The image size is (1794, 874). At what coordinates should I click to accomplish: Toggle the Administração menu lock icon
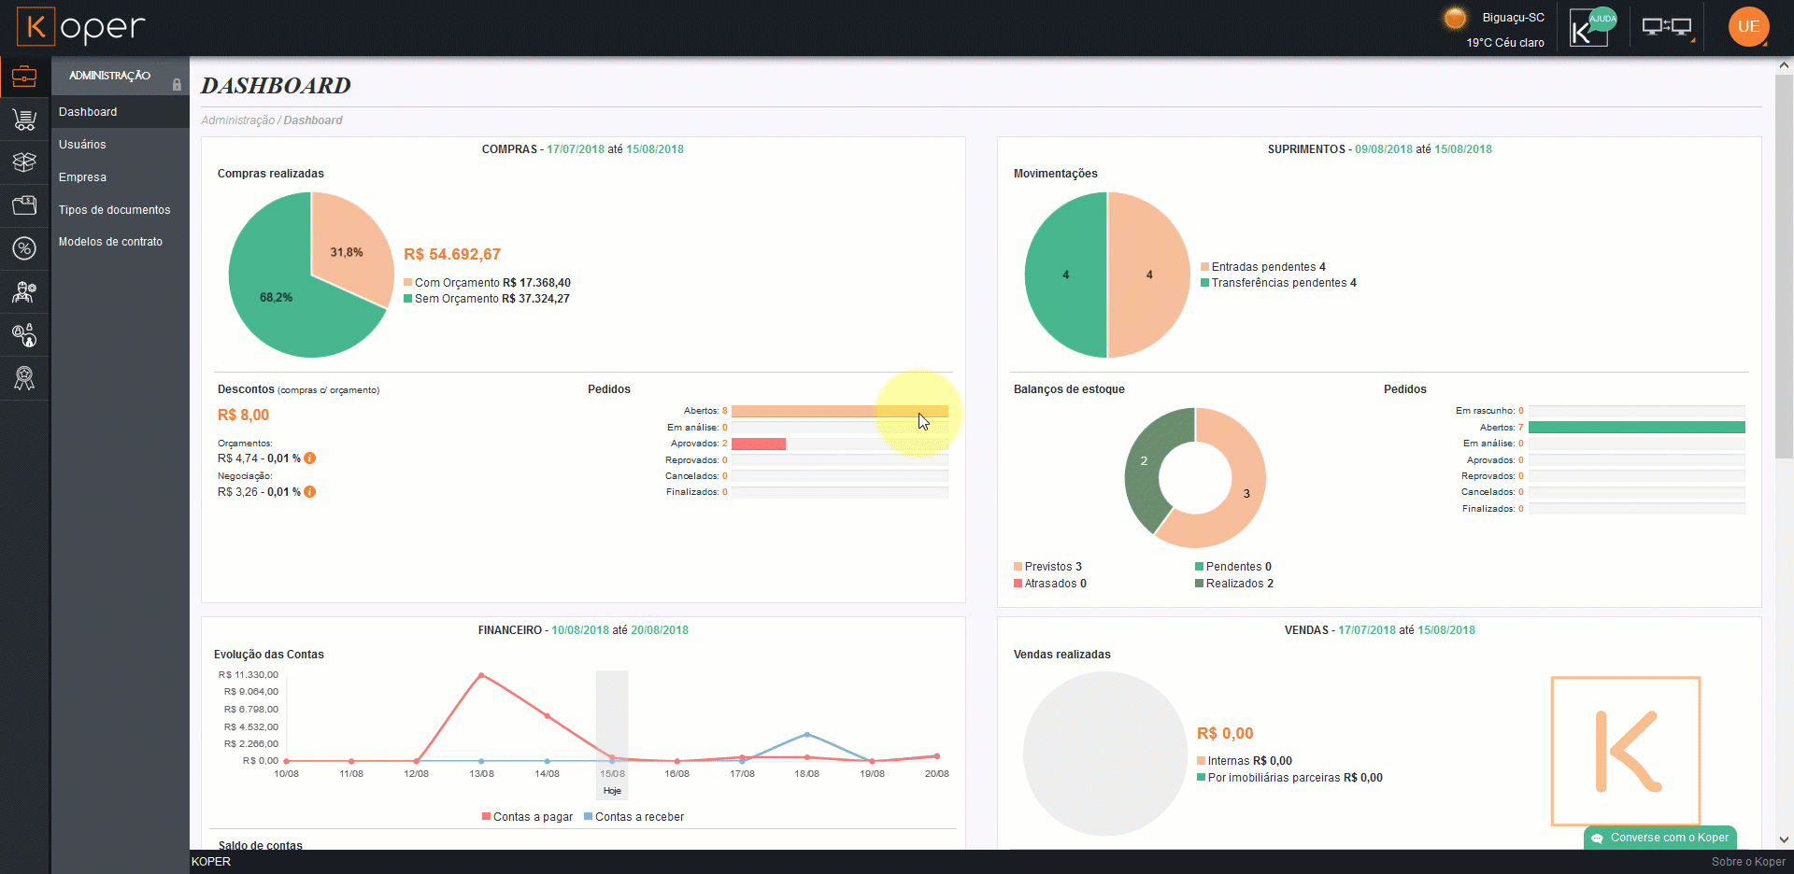(177, 85)
